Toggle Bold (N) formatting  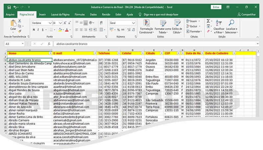(x=34, y=30)
